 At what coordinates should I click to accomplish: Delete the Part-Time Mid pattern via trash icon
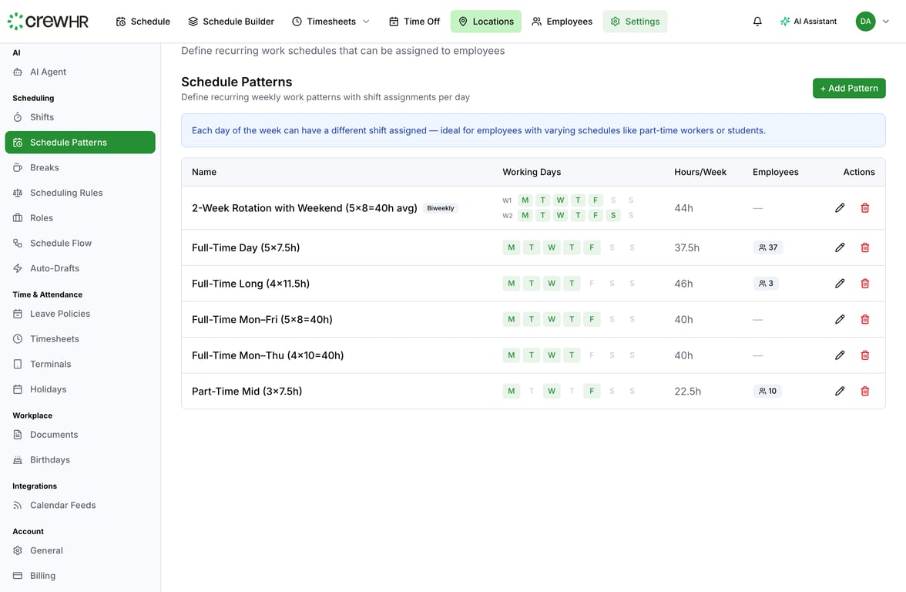(864, 391)
